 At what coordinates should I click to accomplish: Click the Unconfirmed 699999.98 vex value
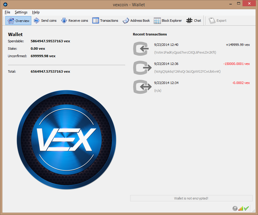(43, 56)
